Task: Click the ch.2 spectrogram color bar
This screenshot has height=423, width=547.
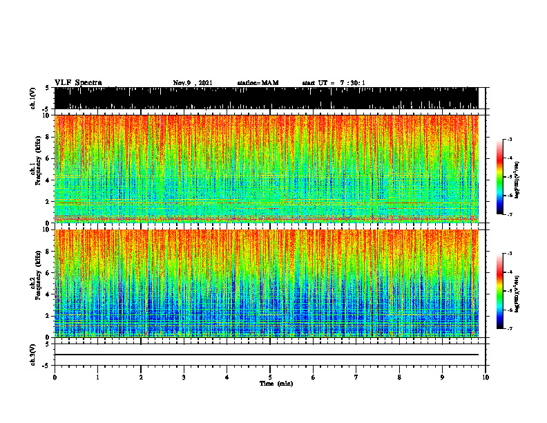Action: [x=499, y=291]
